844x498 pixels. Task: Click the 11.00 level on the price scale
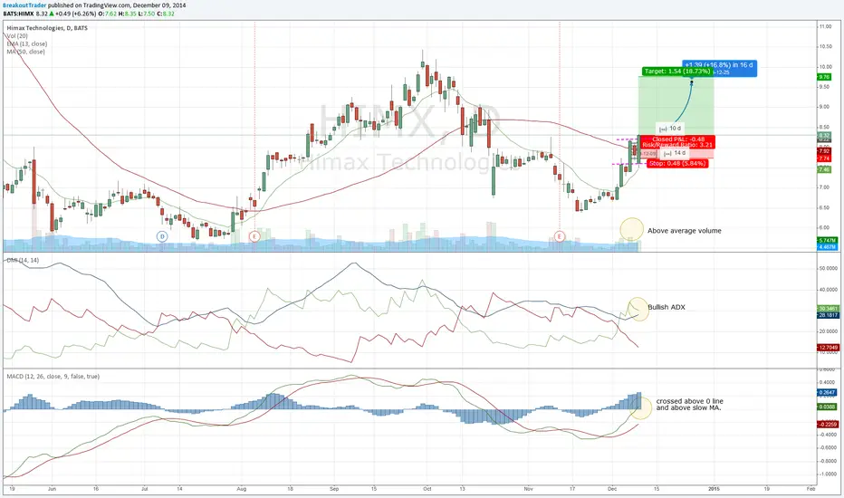click(825, 26)
